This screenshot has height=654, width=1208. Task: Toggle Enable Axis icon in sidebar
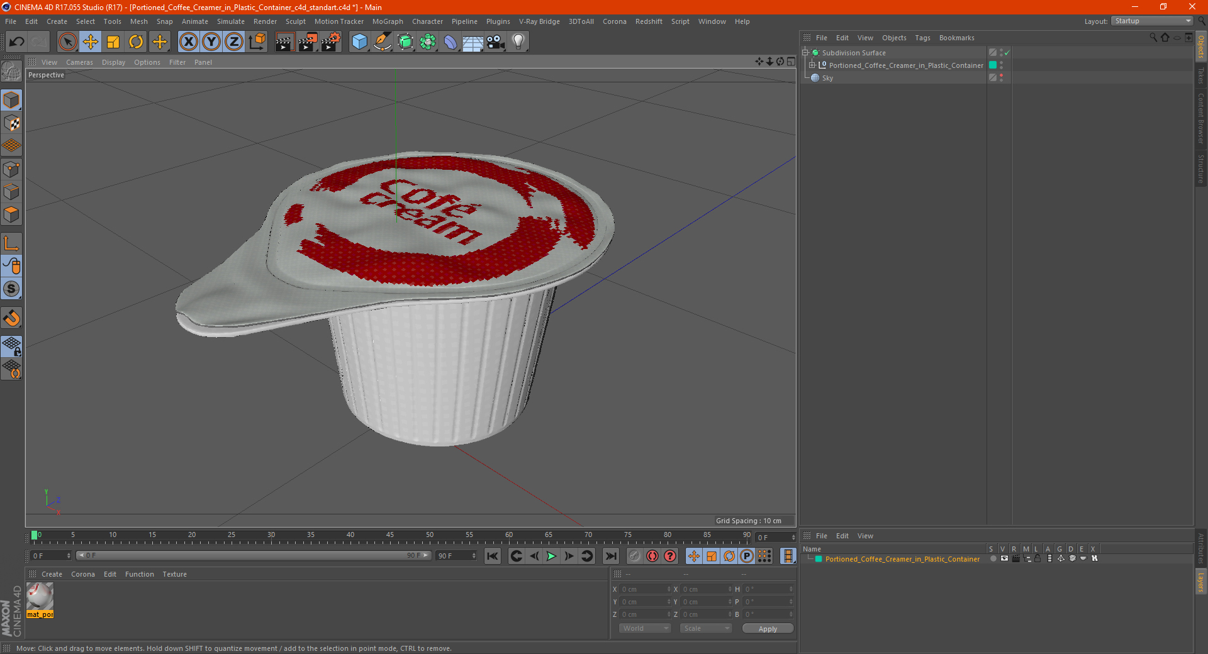12,243
